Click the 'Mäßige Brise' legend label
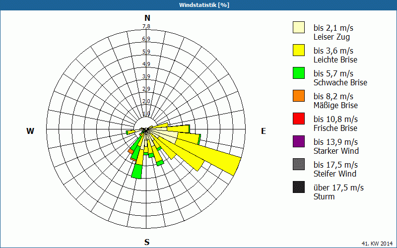Image resolution: width=397 pixels, height=248 pixels. 335,105
